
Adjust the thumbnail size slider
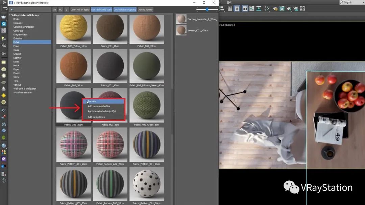[207, 9]
